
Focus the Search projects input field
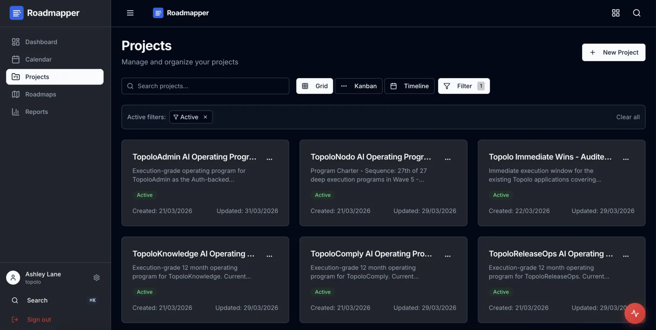[x=205, y=86]
